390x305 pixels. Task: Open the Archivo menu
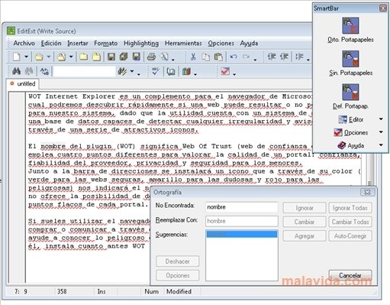pyautogui.click(x=24, y=44)
